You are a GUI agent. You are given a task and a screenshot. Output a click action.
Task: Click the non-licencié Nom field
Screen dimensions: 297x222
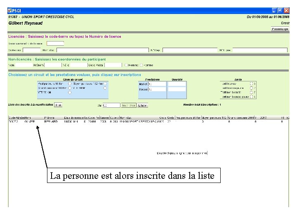24,65
